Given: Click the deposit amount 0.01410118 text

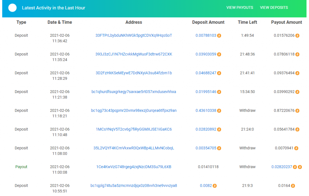Looking at the screenshot, I should pos(208,167).
